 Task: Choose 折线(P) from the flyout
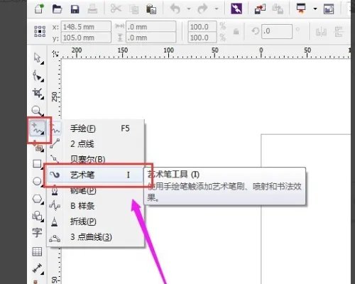(x=96, y=222)
